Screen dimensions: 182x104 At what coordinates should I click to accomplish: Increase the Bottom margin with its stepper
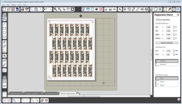click(x=174, y=38)
